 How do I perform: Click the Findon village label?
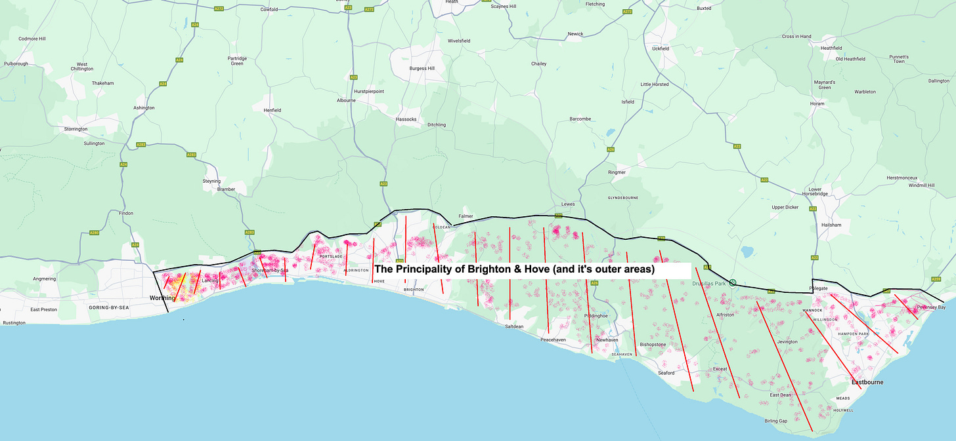coord(126,213)
